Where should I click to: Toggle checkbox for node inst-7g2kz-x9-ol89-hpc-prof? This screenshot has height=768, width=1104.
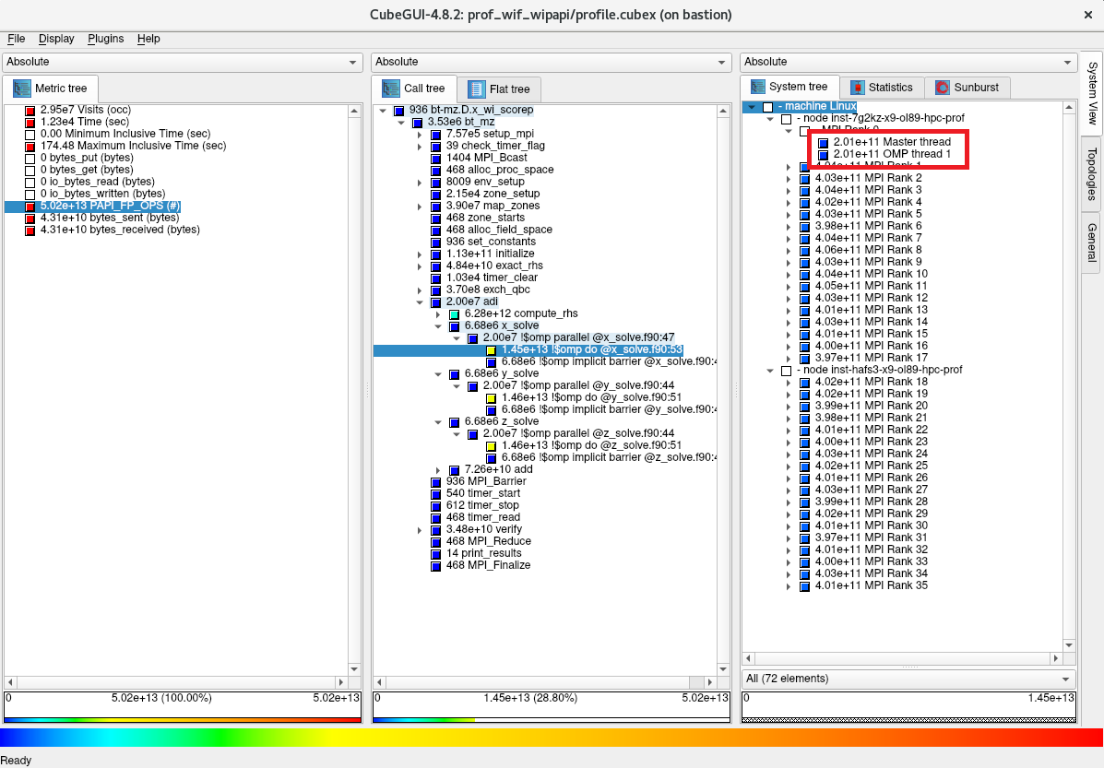786,119
